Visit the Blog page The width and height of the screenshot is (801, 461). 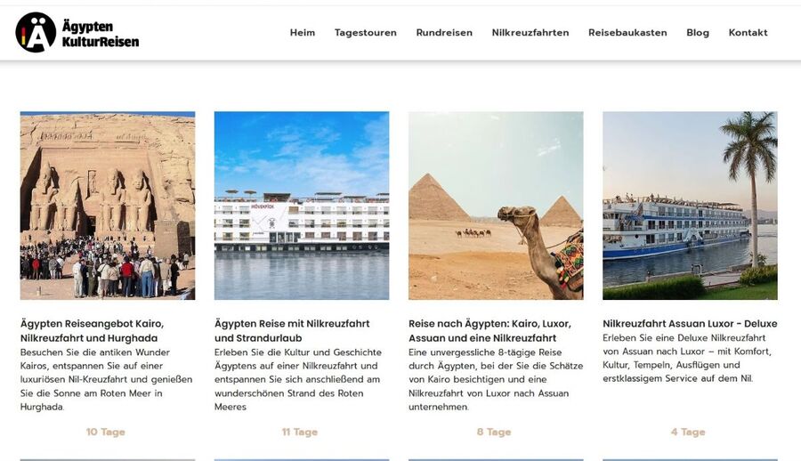coord(697,33)
